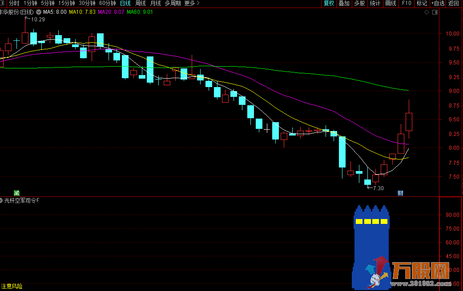Click the 返回 back button
Viewport: 463px width, 291px height.
point(454,3)
